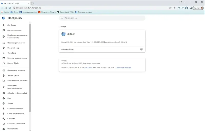Open the Автозаполнение section

click(x=15, y=30)
